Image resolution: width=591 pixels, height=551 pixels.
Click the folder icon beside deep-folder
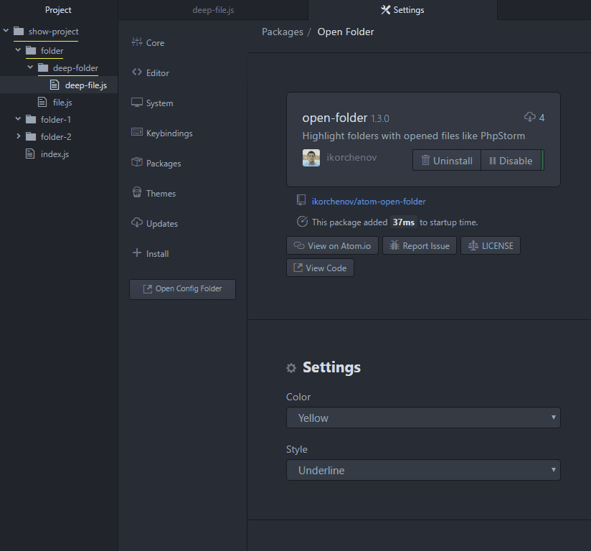tap(43, 67)
